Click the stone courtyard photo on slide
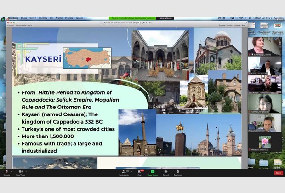This screenshot has width=285, height=193. click(160, 56)
